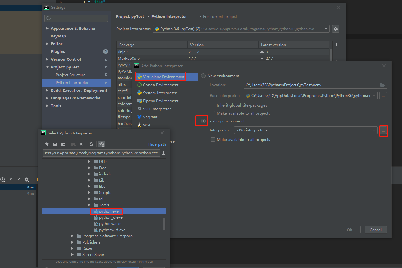Expand the Editor settings section
This screenshot has width=402, height=268.
47,44
